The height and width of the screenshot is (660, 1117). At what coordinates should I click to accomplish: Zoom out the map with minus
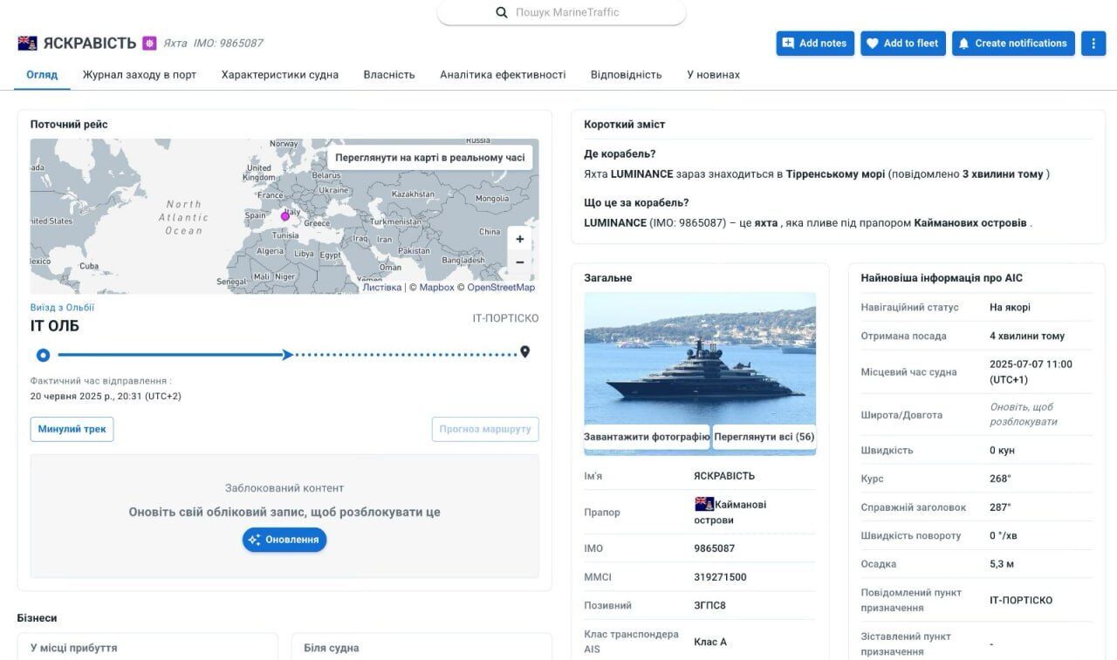520,262
